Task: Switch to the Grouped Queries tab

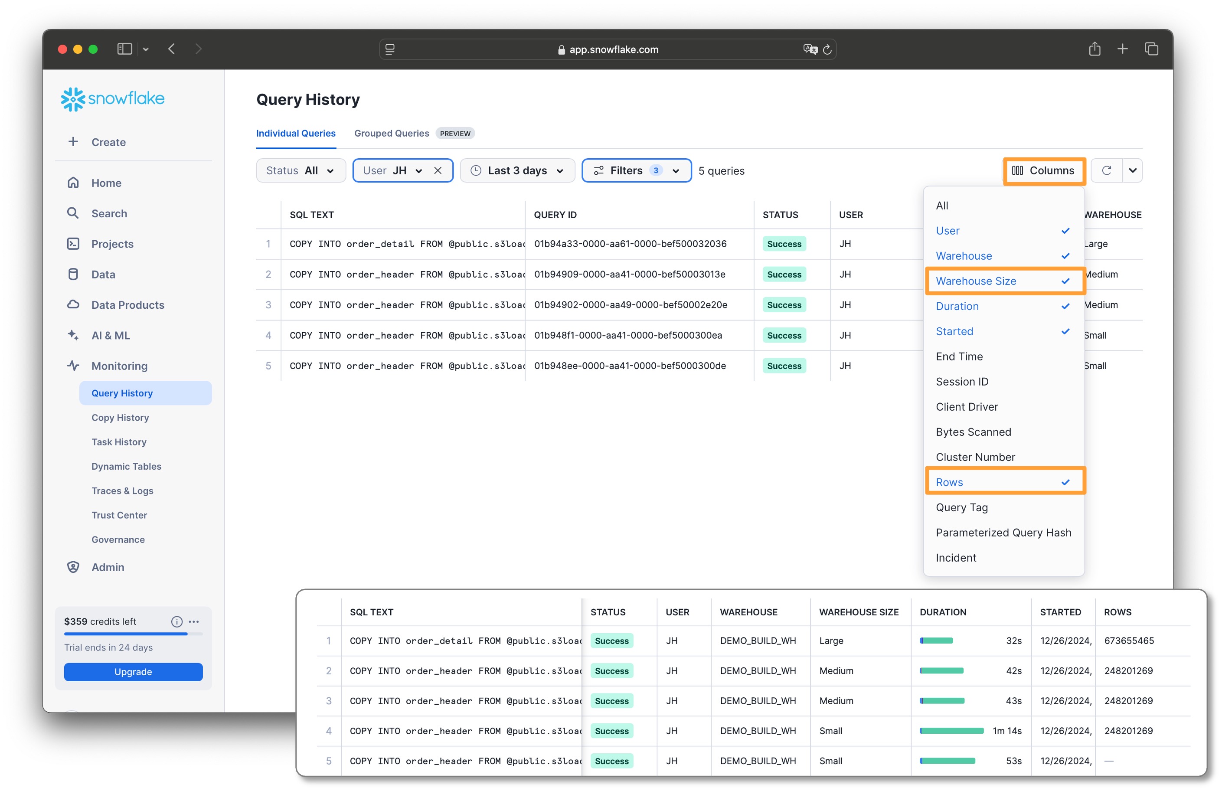Action: point(392,134)
